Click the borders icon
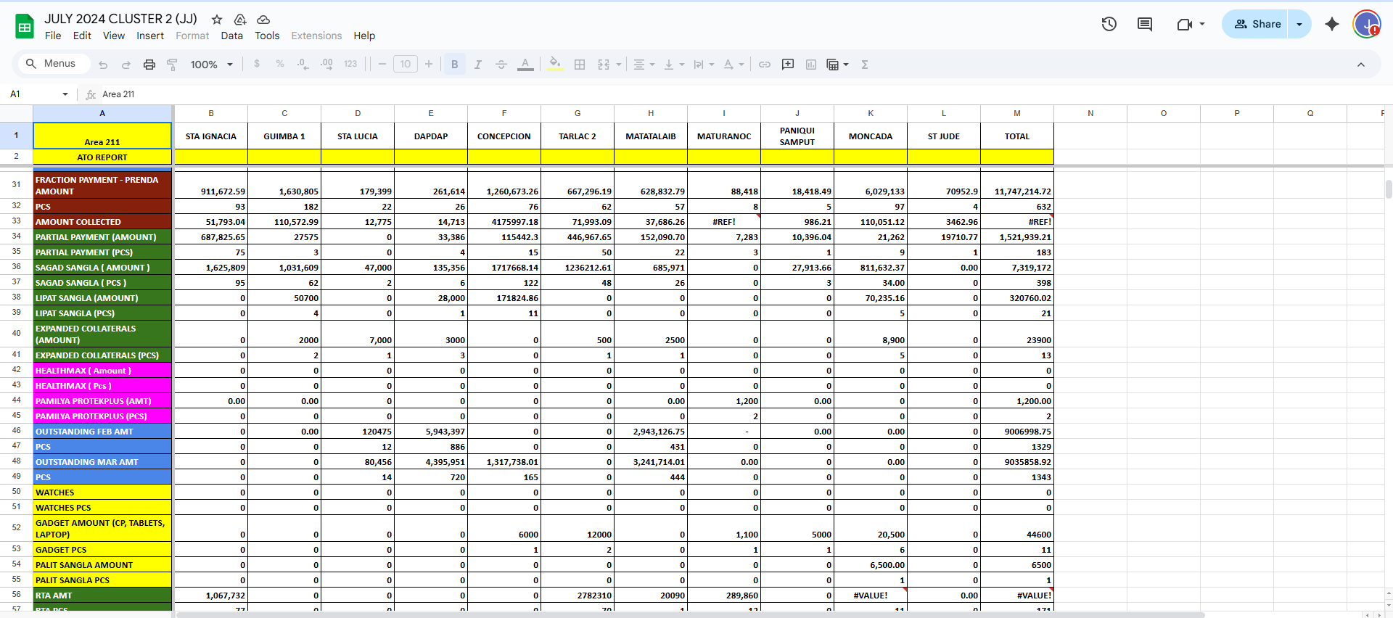Screen dimensions: 1393x618 [580, 65]
